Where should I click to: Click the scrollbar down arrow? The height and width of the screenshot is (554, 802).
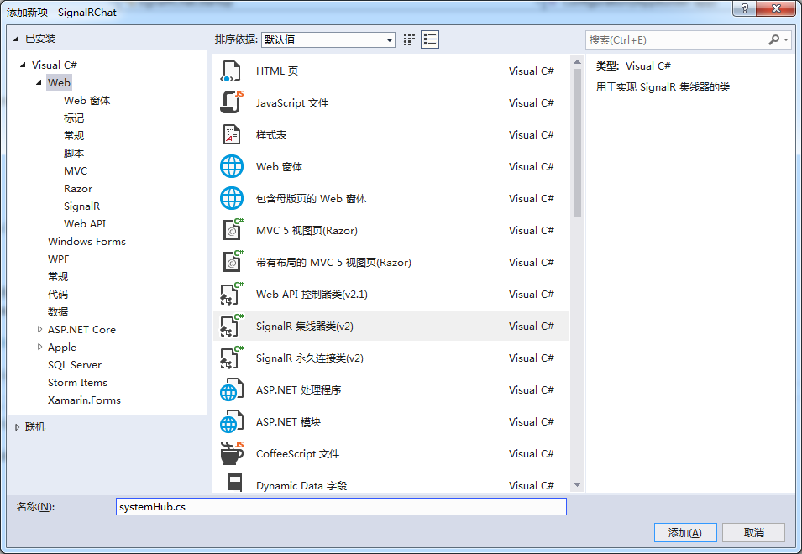coord(577,484)
